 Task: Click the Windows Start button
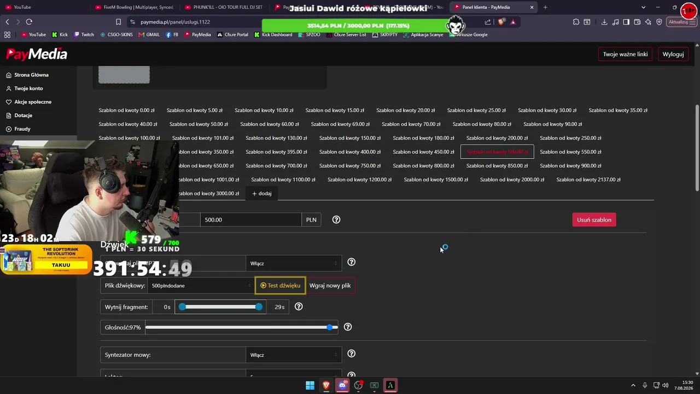coord(310,385)
